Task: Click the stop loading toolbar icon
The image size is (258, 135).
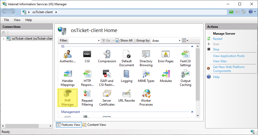Action: pyautogui.click(x=237, y=12)
